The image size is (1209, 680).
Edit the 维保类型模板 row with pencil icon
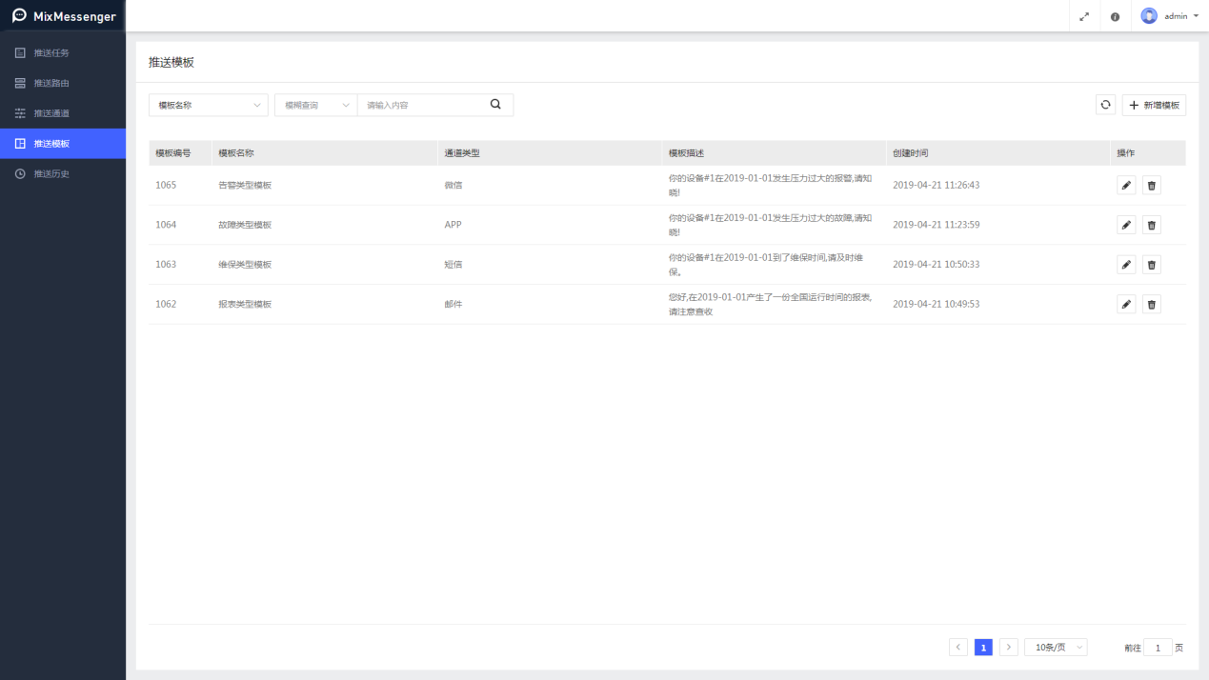1126,265
